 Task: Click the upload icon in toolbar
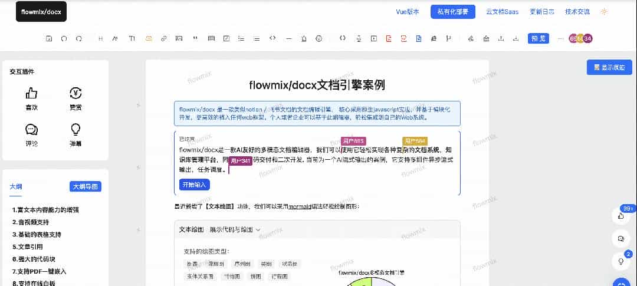coord(501,38)
